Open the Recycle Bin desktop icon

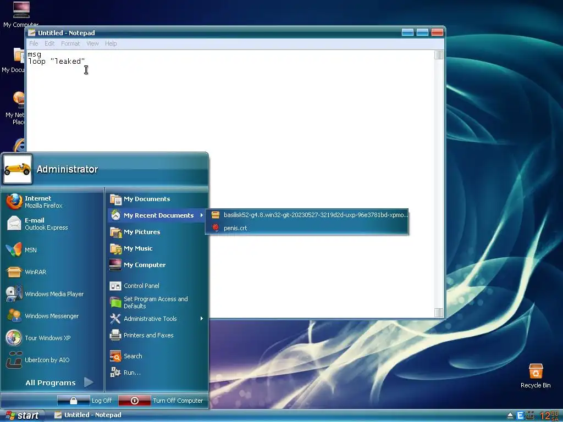pyautogui.click(x=536, y=375)
